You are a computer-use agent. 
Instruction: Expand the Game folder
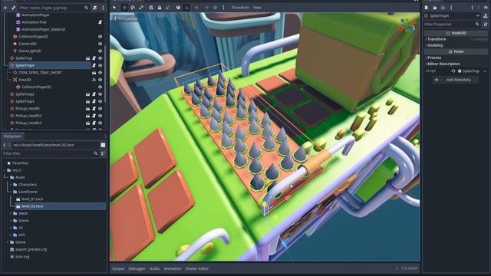point(8,242)
